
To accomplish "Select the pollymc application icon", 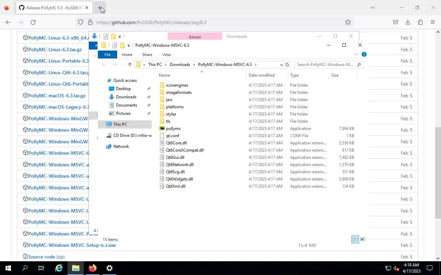I will click(x=162, y=129).
